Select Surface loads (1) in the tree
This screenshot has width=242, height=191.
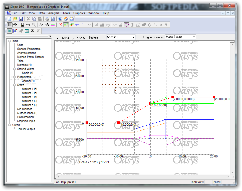click(27, 113)
